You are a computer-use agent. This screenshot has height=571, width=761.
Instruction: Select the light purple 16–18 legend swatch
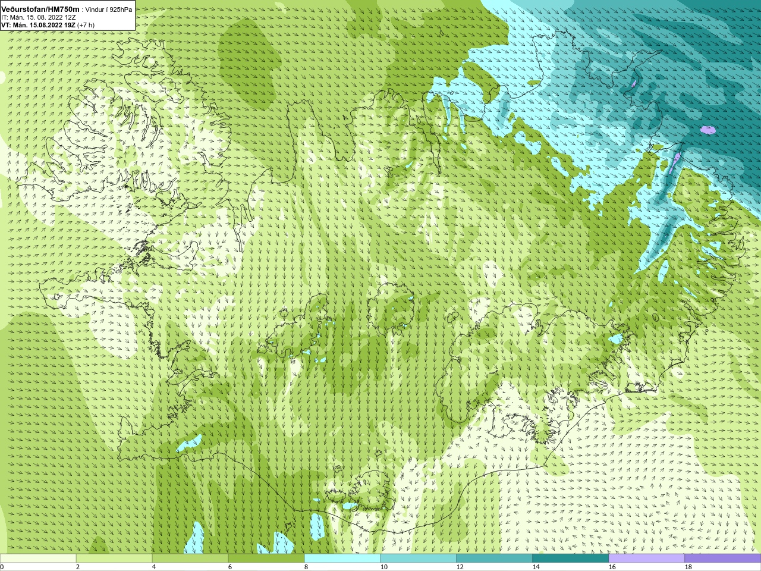pos(647,559)
